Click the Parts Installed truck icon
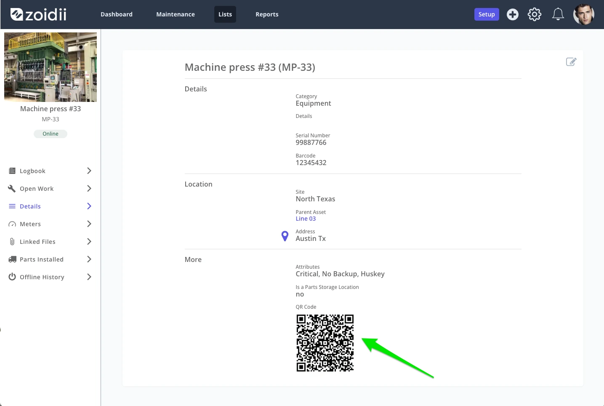This screenshot has width=604, height=406. [x=12, y=259]
